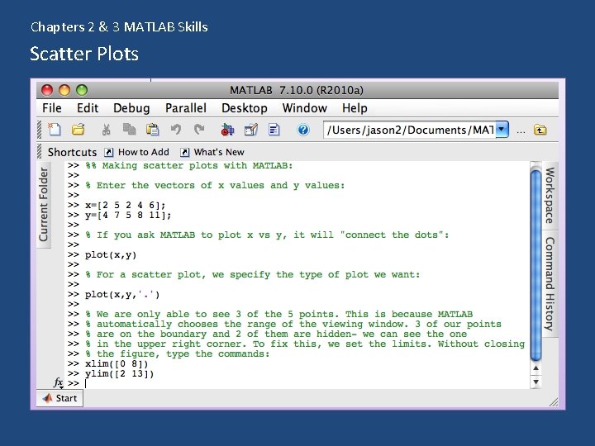Screen dimensions: 595x446
Task: Click the scrollbar up arrow
Action: (535, 368)
